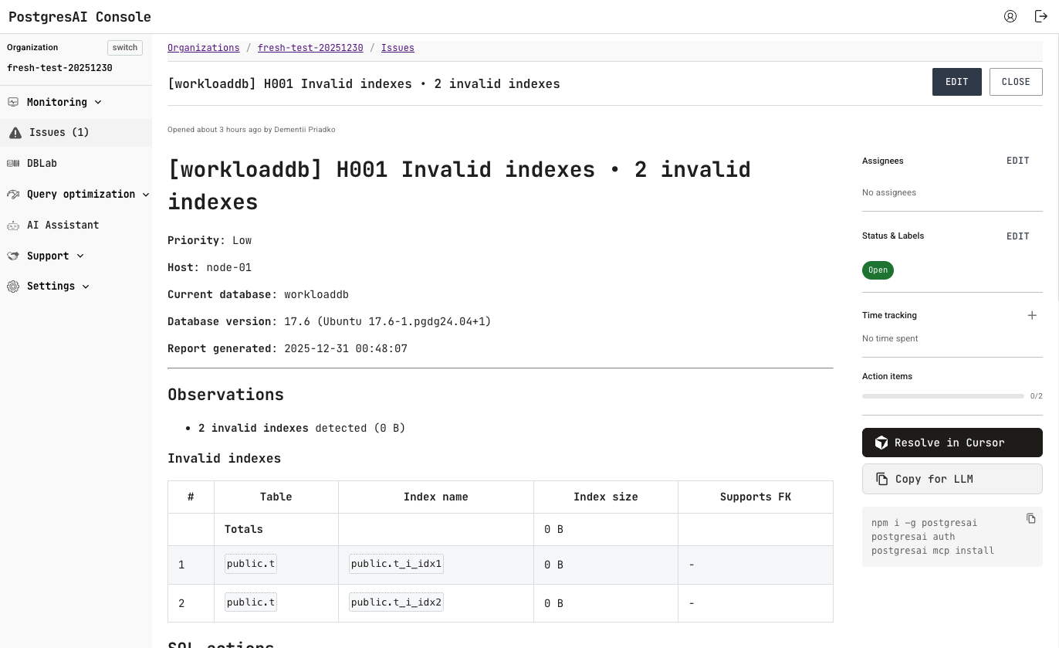Open the AI Assistant via its icon
This screenshot has height=648, width=1059.
pyautogui.click(x=14, y=225)
